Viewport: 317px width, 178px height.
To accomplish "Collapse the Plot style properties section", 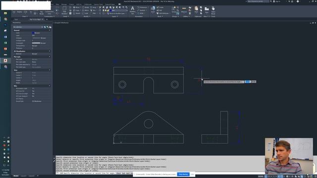I will coord(50,57).
